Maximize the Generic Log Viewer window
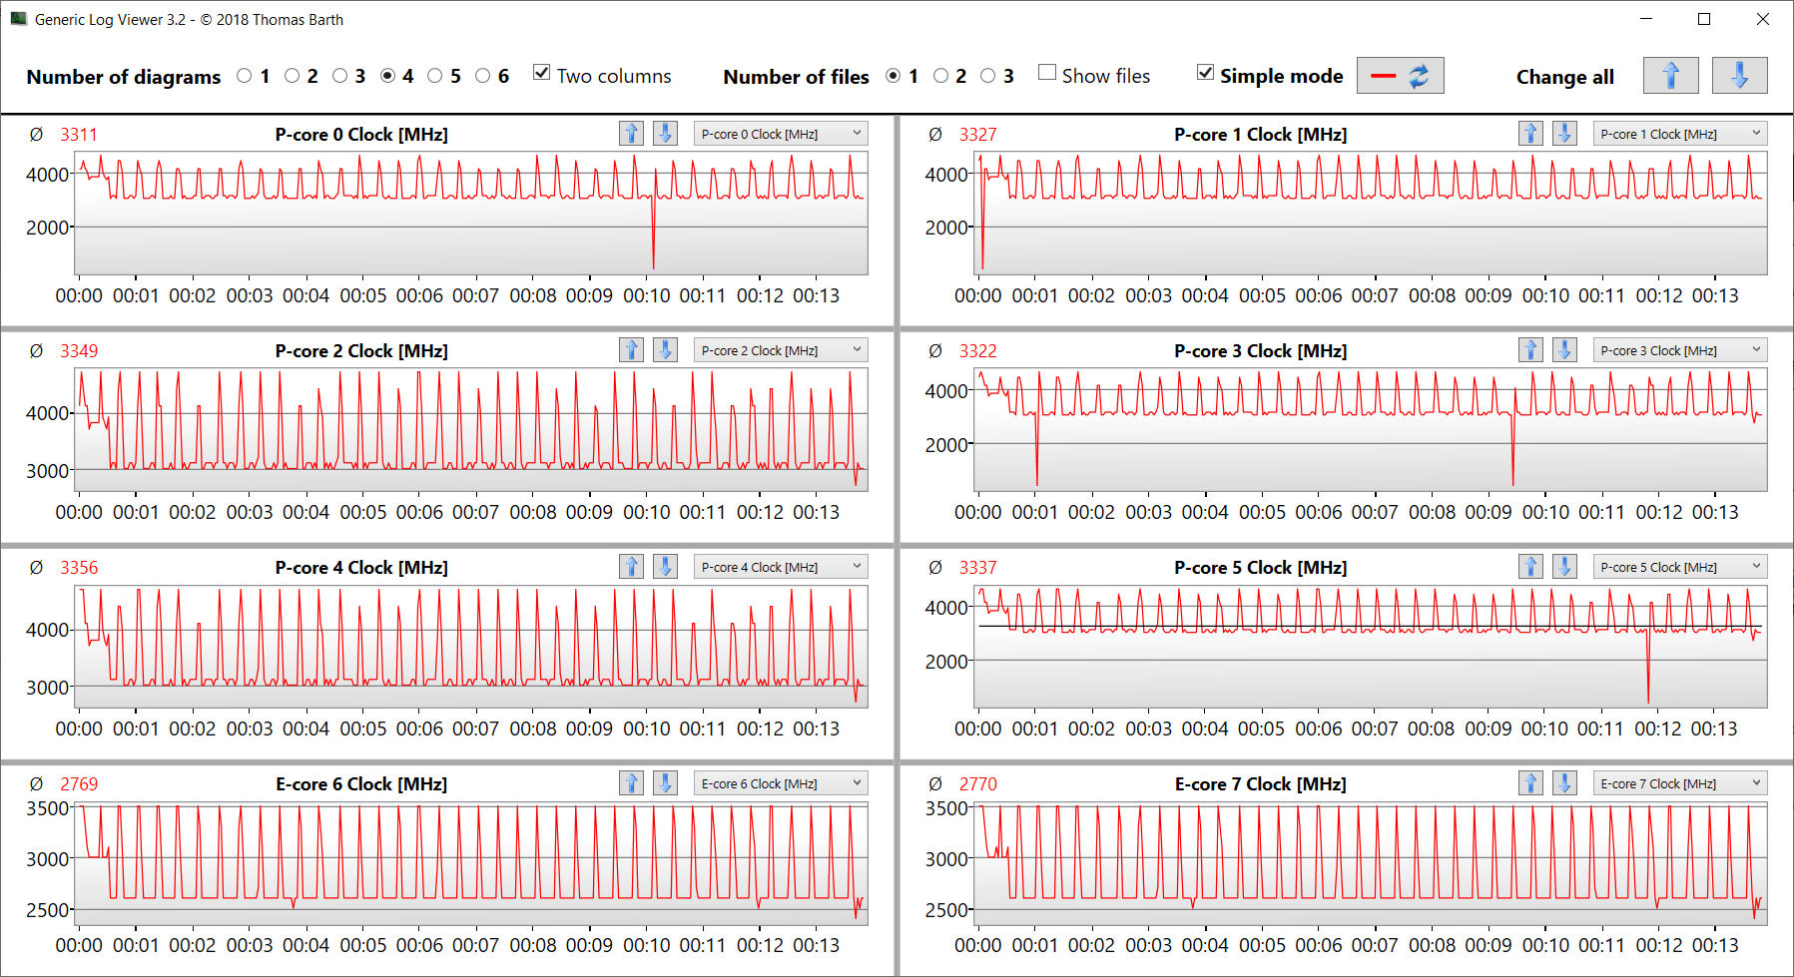Screen dimensions: 1794x977 (1704, 19)
